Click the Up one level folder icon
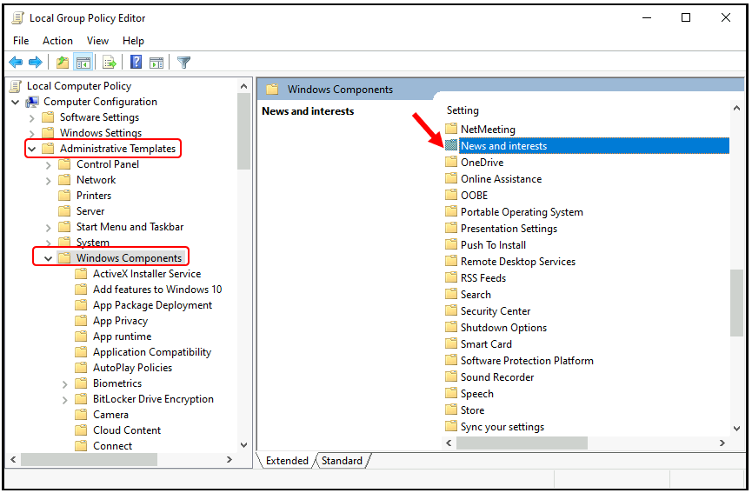 (63, 63)
